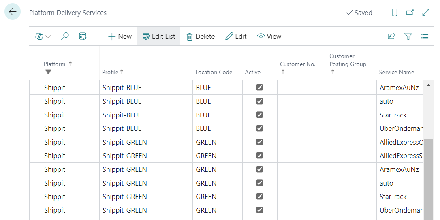Open the filter pane funnel icon
The width and height of the screenshot is (440, 220).
tap(408, 36)
